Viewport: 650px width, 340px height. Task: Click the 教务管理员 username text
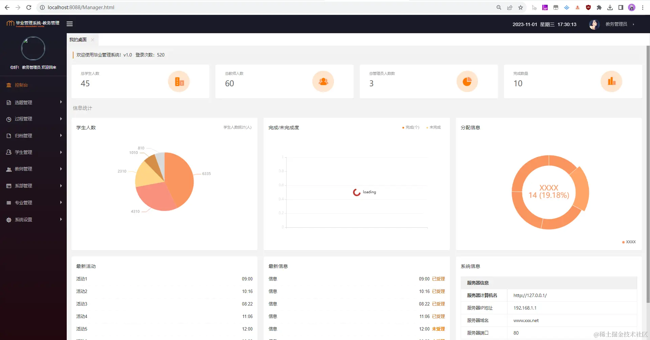tap(616, 24)
